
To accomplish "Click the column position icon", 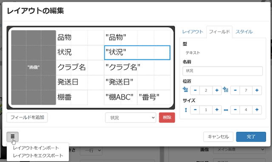I will [x=225, y=89].
